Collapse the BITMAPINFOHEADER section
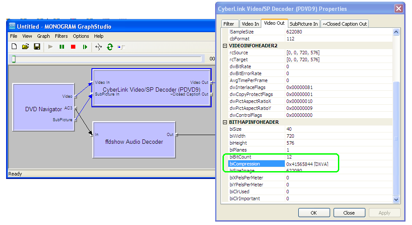The height and width of the screenshot is (225, 412). coord(225,122)
